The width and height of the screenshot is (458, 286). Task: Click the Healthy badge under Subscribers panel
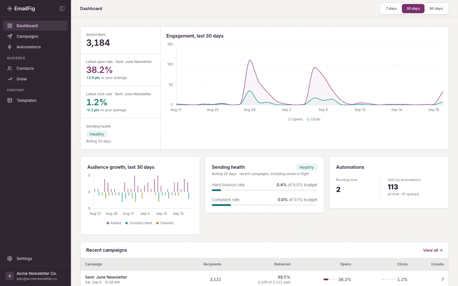(97, 134)
